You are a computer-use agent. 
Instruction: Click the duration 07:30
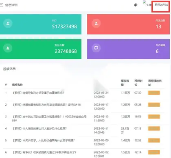[138, 93]
